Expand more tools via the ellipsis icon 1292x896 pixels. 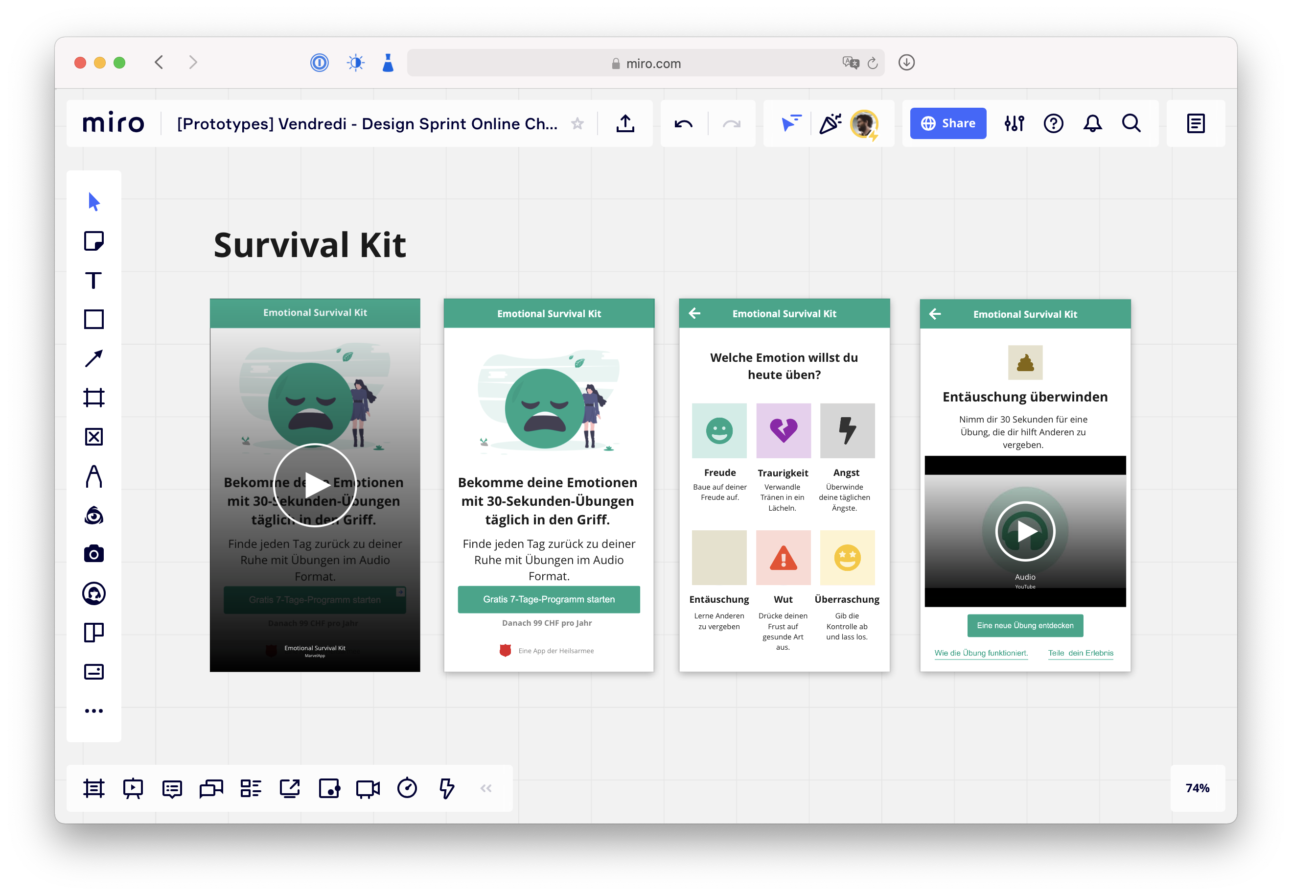(94, 710)
